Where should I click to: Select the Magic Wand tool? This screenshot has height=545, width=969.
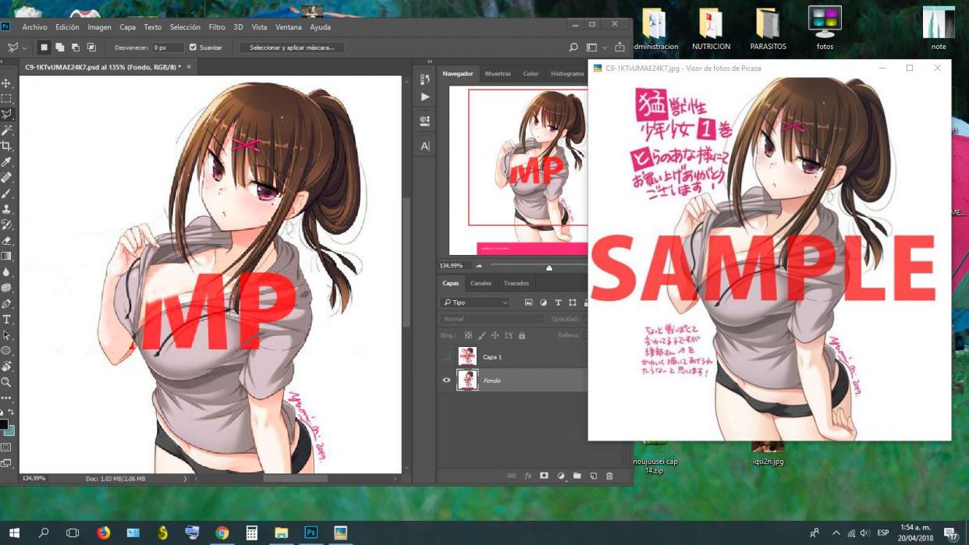tap(6, 130)
